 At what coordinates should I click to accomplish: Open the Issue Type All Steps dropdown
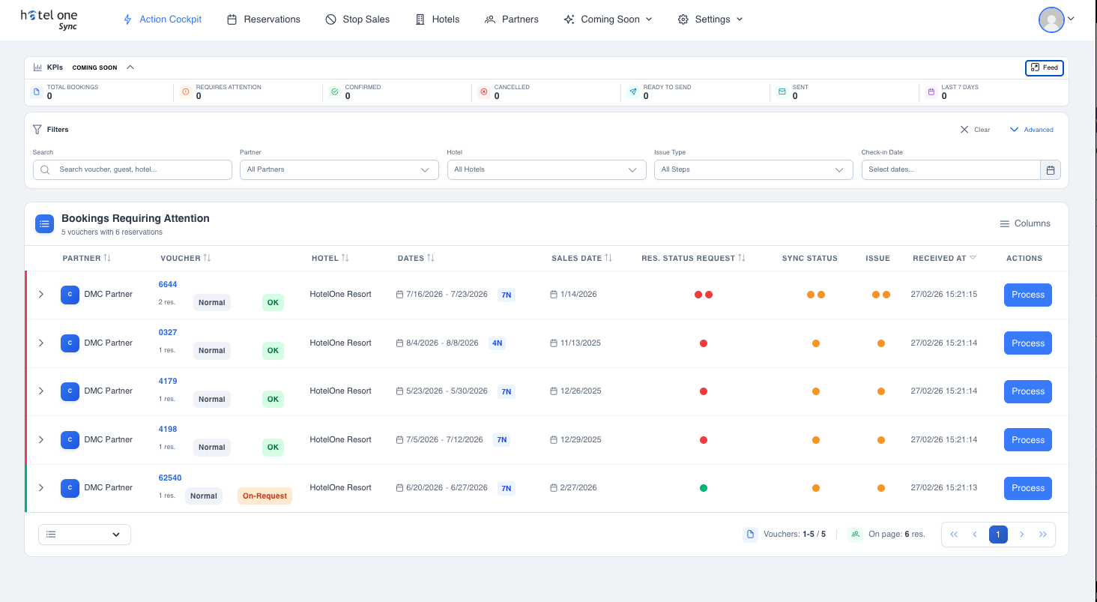[x=753, y=169]
